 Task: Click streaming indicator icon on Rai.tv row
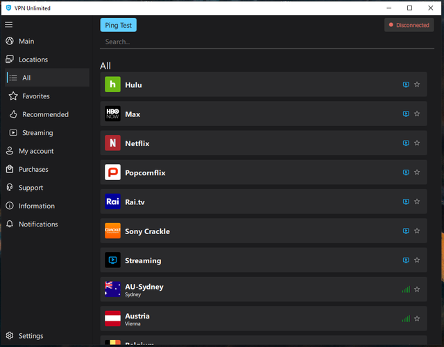tap(406, 202)
